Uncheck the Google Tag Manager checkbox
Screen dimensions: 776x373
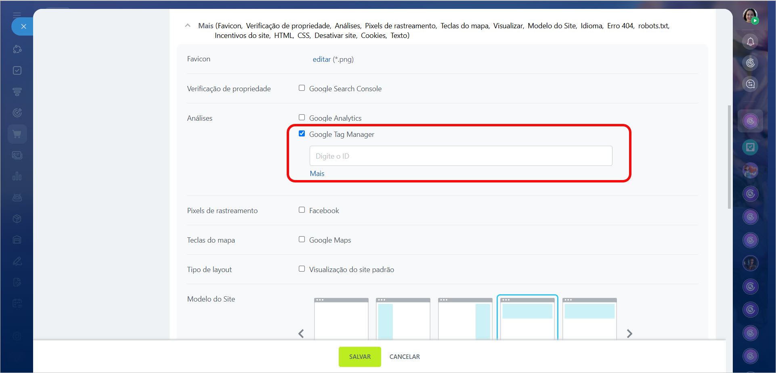302,134
